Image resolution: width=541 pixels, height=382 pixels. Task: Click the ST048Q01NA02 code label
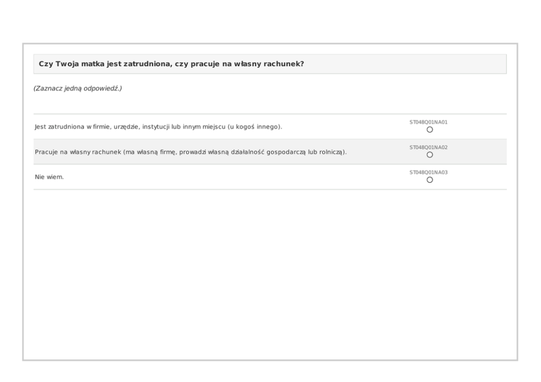coord(429,148)
